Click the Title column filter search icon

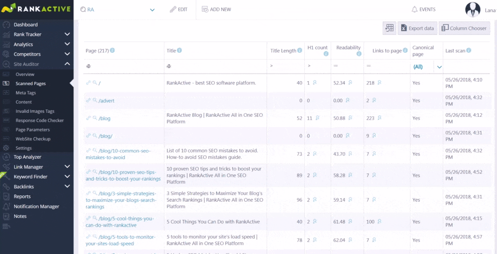[169, 66]
